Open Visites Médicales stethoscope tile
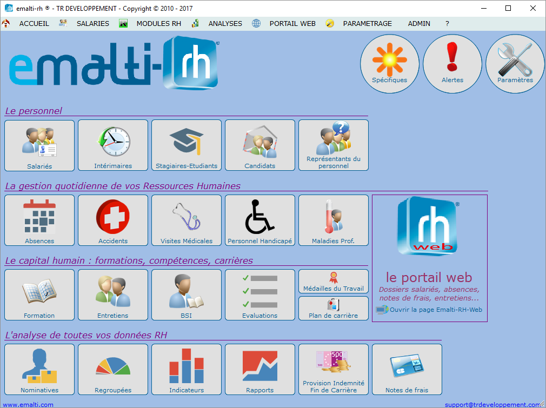 pos(187,220)
